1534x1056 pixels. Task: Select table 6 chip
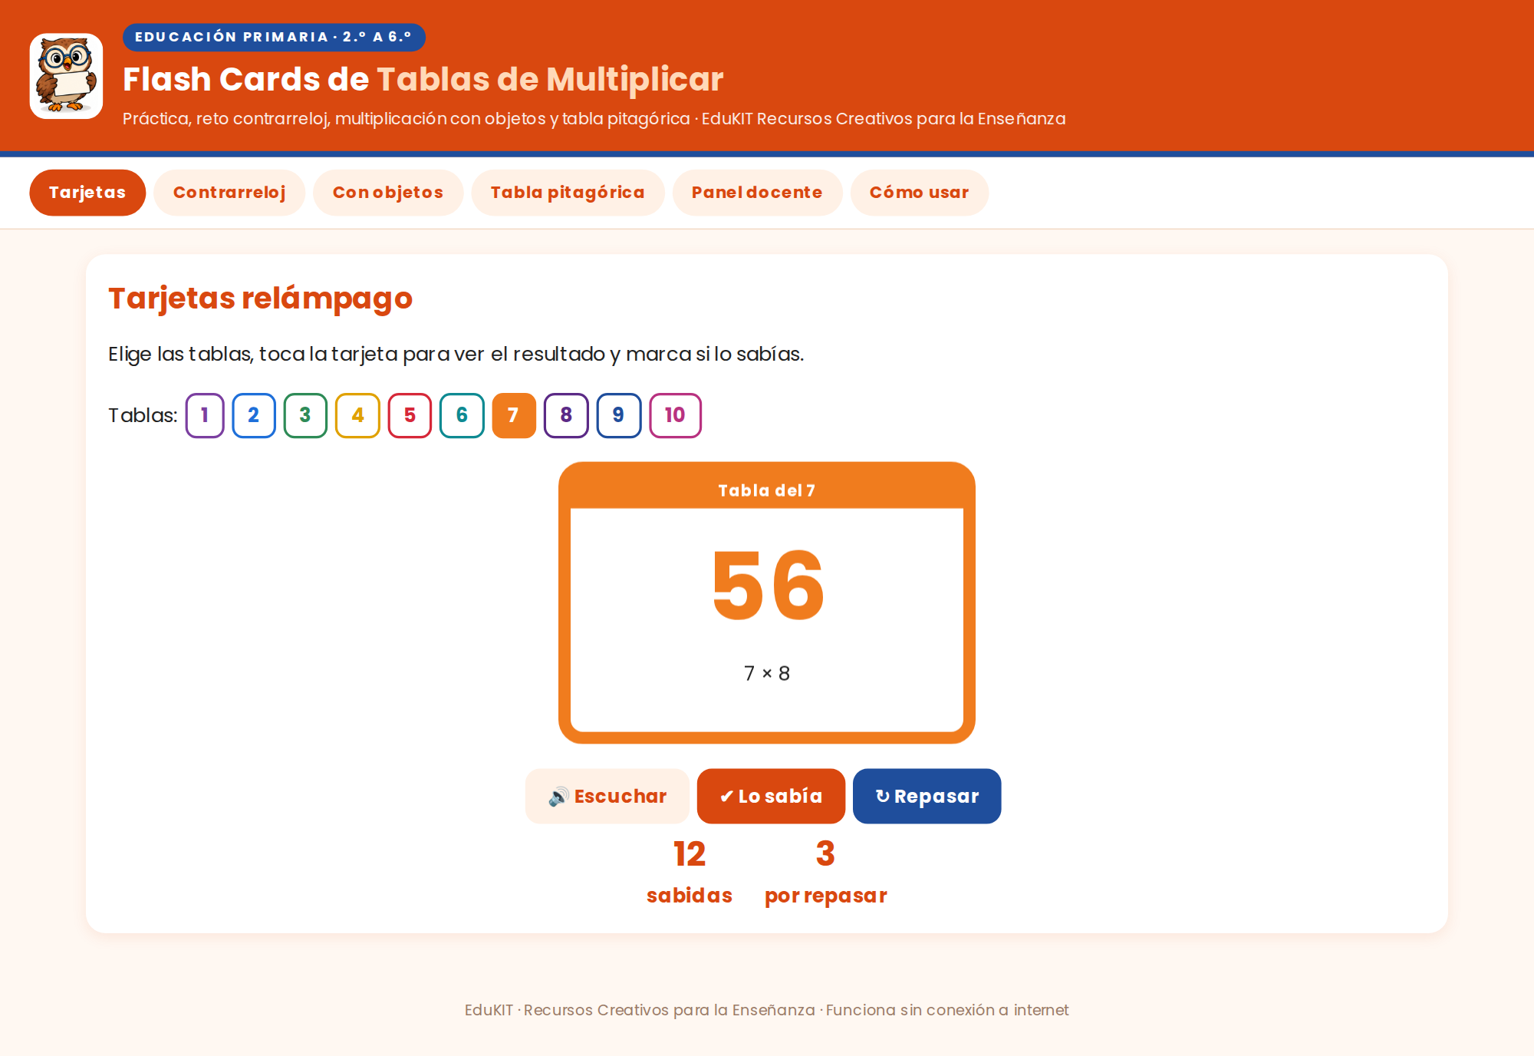click(462, 415)
